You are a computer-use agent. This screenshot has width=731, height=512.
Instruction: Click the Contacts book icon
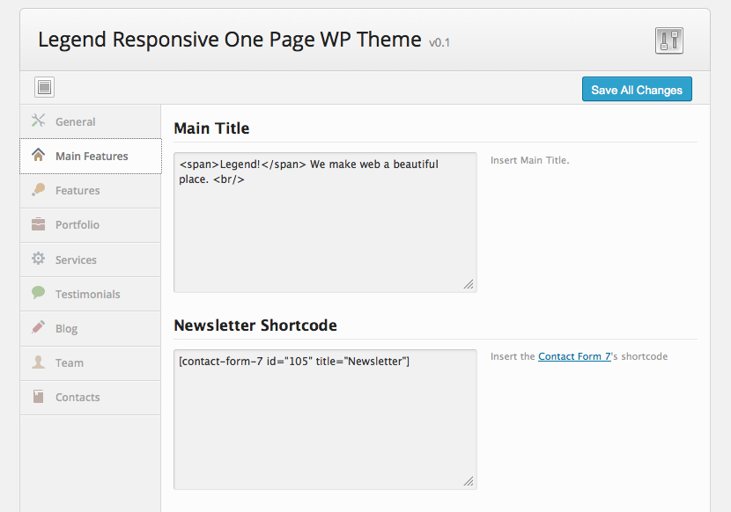pyautogui.click(x=38, y=397)
